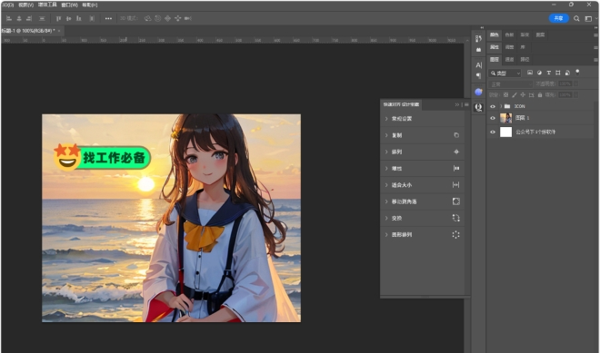Expand the ICON layer group arrow
600x353 pixels.
click(501, 106)
